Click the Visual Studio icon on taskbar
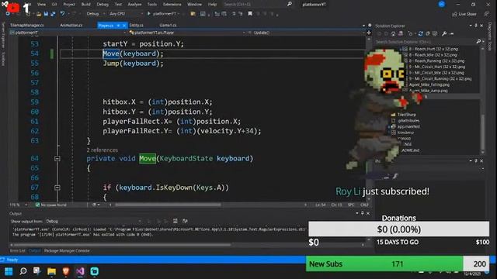Image resolution: width=497 pixels, height=279 pixels. point(80,271)
